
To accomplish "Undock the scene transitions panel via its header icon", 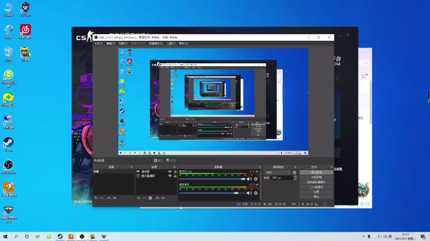I will (x=295, y=167).
